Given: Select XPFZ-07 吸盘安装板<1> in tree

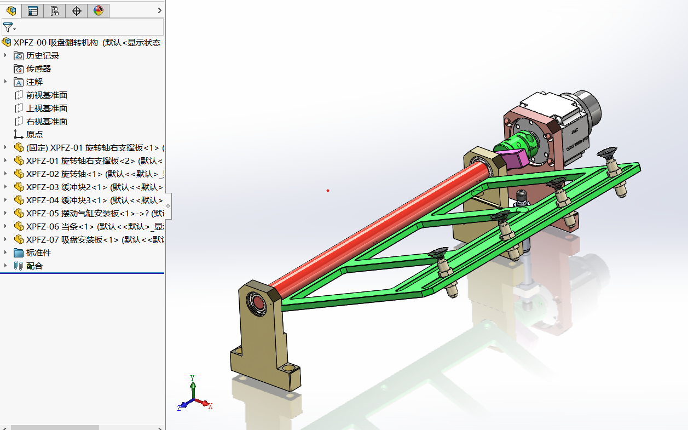Looking at the screenshot, I should (x=95, y=239).
